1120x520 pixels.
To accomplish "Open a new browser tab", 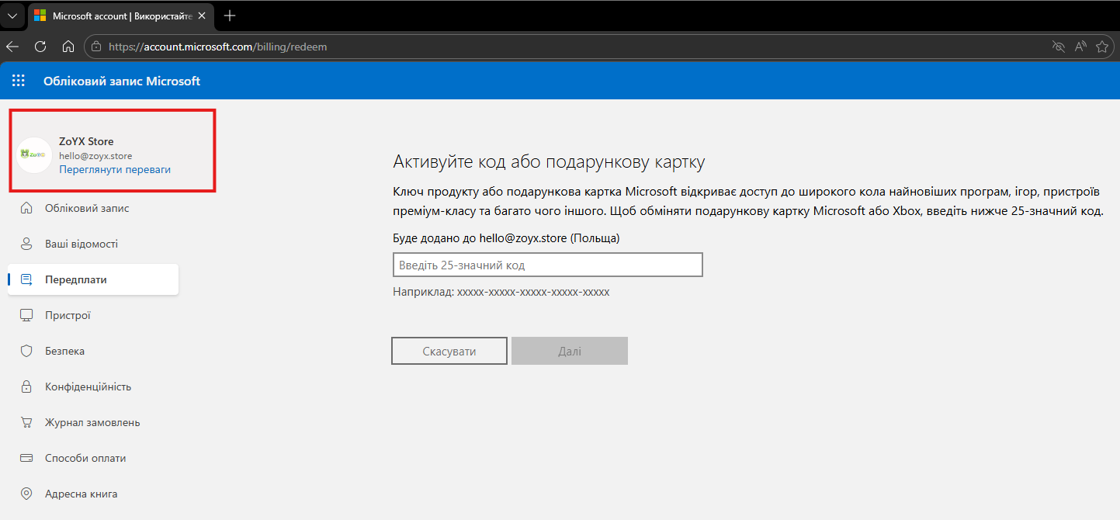I will [x=230, y=16].
